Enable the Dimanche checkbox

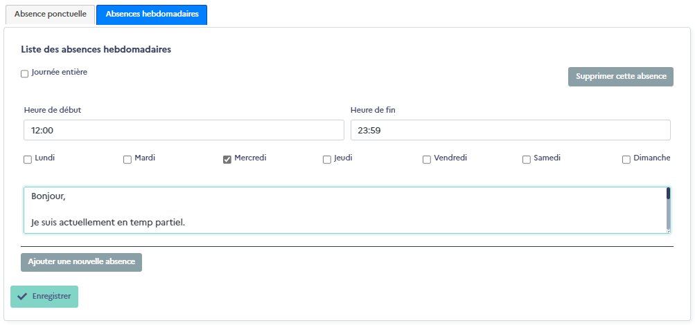pyautogui.click(x=626, y=160)
